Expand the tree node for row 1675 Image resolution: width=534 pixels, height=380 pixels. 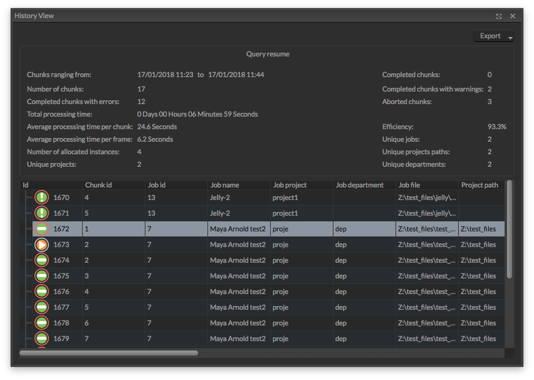pos(28,276)
